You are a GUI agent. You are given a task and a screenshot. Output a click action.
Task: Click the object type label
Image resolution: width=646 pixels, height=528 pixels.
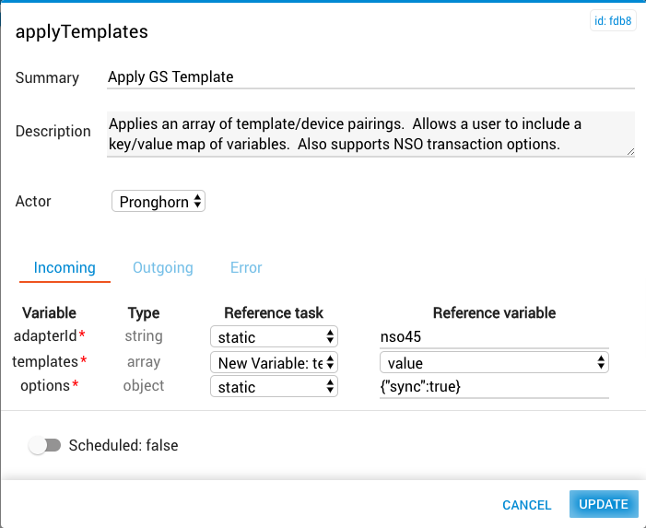[144, 386]
